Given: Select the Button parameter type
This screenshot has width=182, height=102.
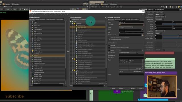Looking at the screenshot, I should [x=36, y=24].
